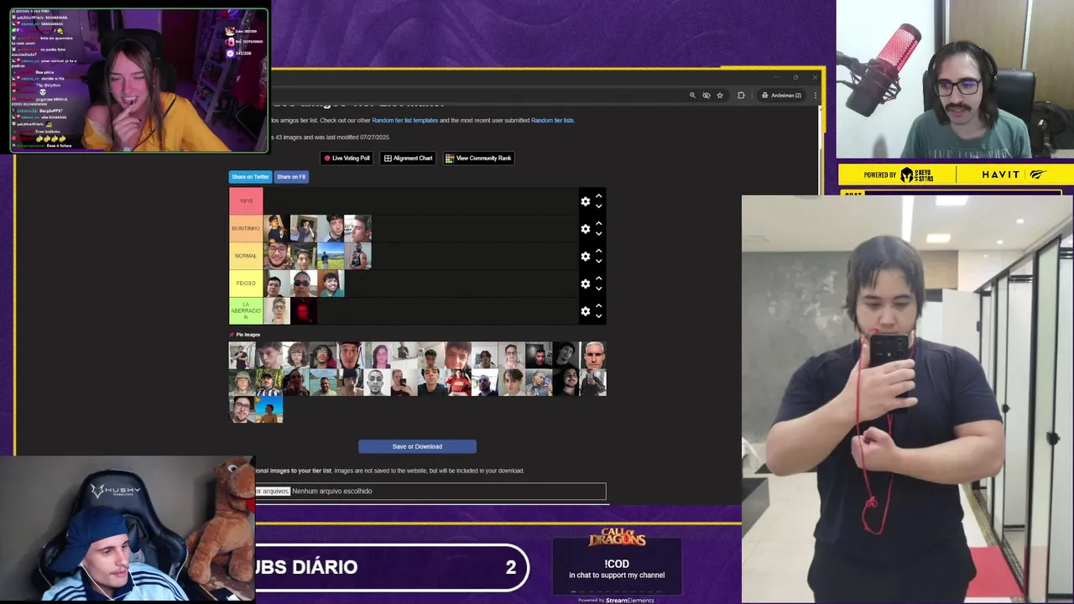1074x604 pixels.
Task: Open settings gear for the 10/10 tier row
Action: point(586,201)
